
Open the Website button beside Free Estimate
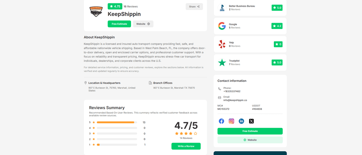(x=143, y=24)
